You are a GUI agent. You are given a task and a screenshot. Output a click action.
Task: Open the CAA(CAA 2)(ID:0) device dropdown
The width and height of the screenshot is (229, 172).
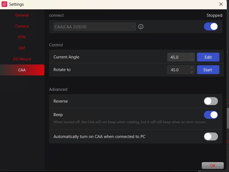pos(95,27)
